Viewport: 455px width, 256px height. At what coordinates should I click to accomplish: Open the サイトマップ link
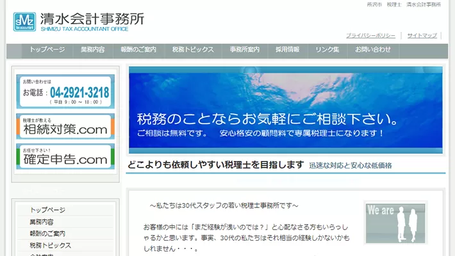tap(422, 36)
